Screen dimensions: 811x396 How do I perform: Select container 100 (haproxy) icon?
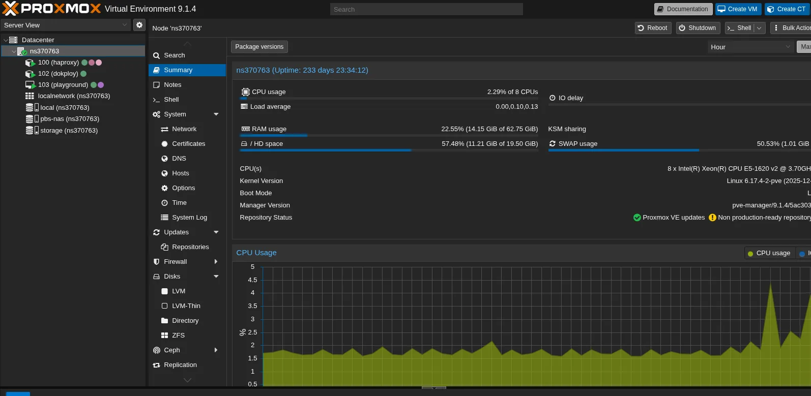pos(30,63)
